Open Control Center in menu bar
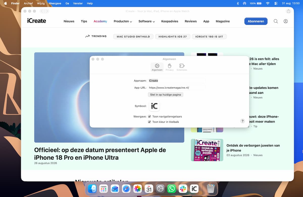303x197 pixels. (275, 3)
